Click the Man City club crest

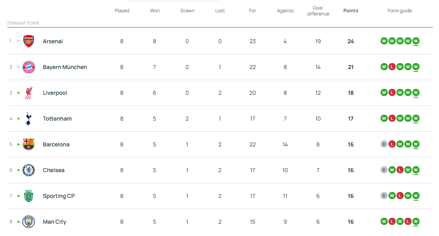(29, 222)
